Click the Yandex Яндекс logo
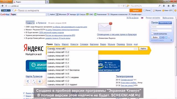The image size is (177, 99). (33, 48)
